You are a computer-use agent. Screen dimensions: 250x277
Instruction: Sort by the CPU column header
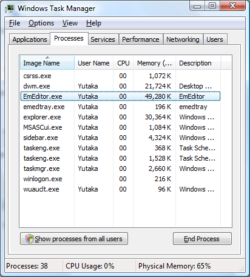point(123,63)
